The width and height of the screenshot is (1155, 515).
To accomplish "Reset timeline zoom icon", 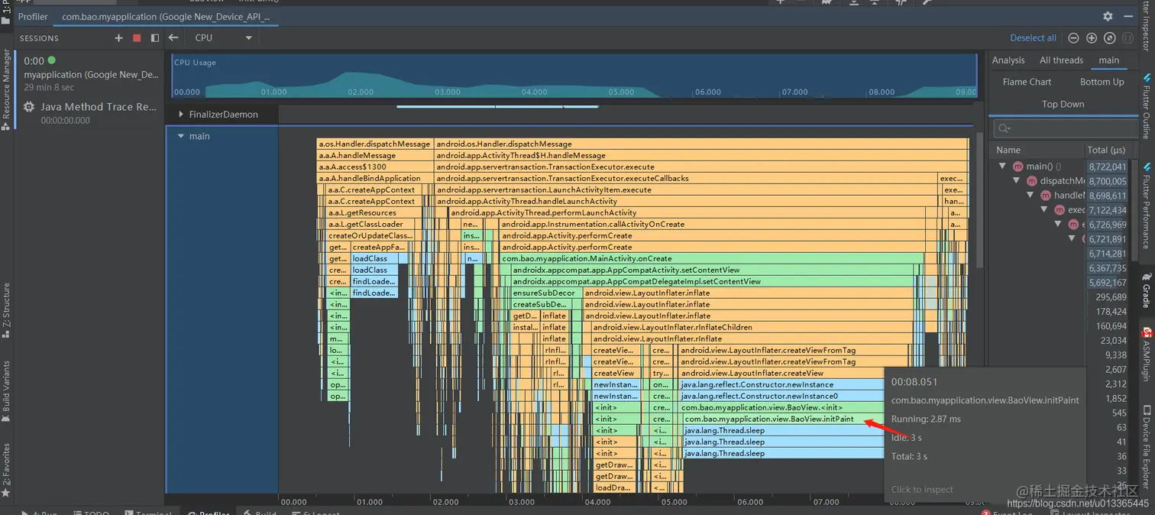I will tap(1110, 38).
